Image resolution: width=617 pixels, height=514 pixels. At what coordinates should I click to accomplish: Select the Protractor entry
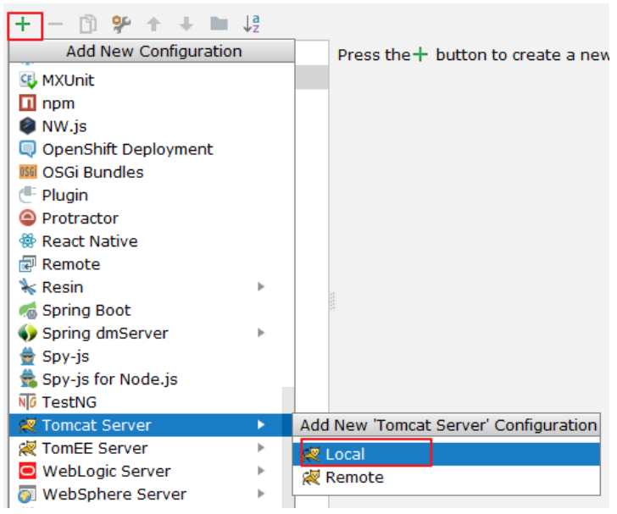coord(152,218)
